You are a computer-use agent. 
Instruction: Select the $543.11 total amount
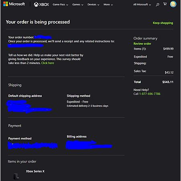click(x=168, y=82)
